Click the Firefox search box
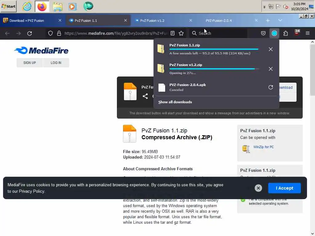Viewport: 315px width, 236px height. (218, 33)
